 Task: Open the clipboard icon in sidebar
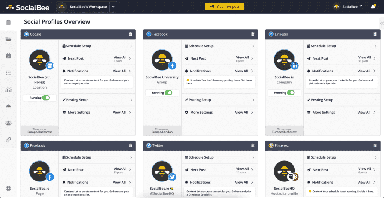coord(9,22)
